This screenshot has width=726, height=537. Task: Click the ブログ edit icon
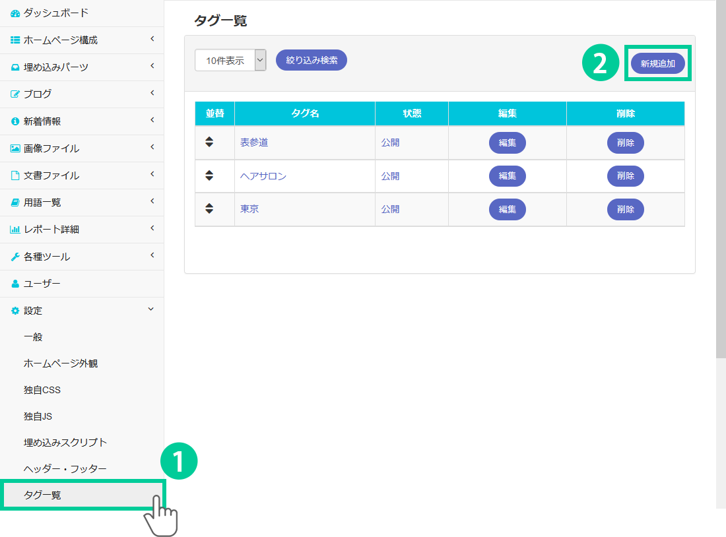(15, 94)
